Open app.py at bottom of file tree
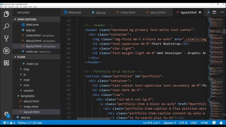The image size is (226, 127). (x=36, y=117)
